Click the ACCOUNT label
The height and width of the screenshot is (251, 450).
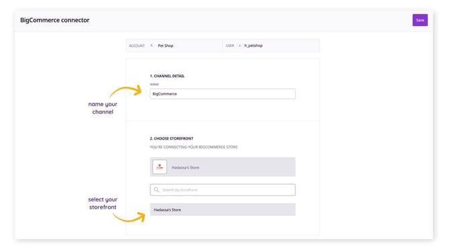pos(136,46)
